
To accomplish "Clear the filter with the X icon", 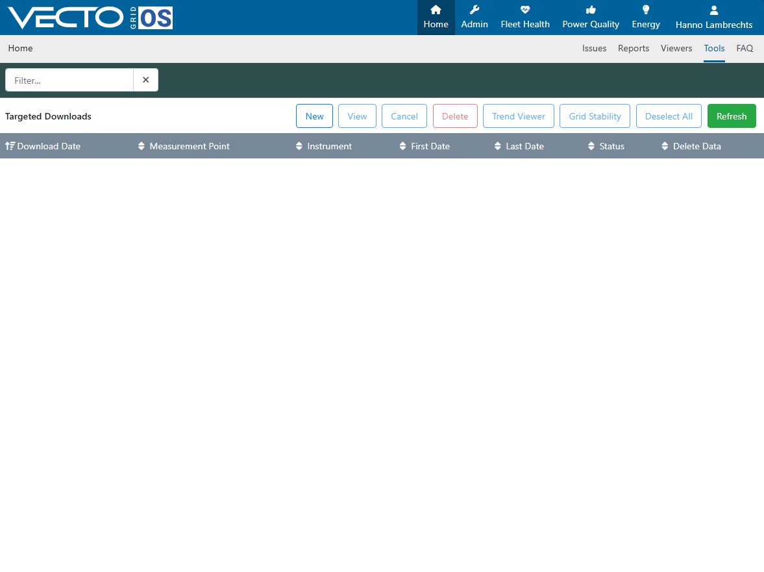I will coord(145,80).
